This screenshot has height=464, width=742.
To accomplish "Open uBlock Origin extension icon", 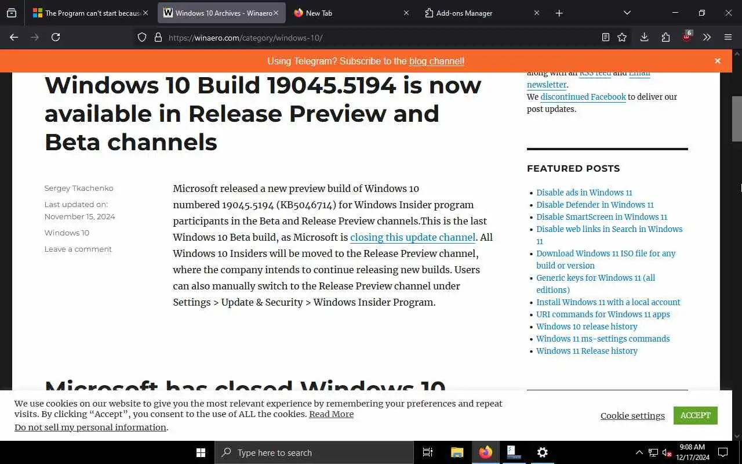I will coord(687,36).
